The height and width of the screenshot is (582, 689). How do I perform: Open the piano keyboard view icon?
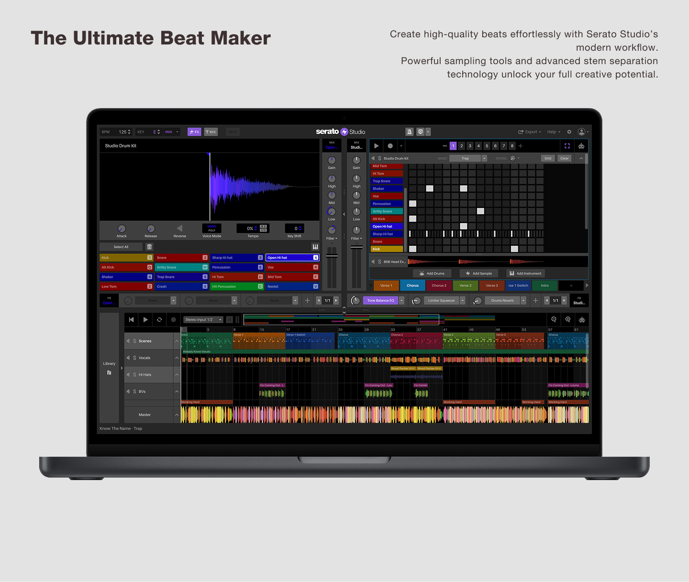click(315, 247)
